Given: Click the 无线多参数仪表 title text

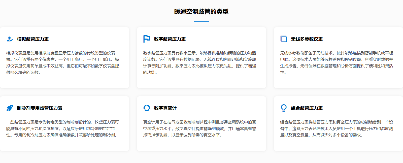Looking at the screenshot, I should tap(307, 39).
